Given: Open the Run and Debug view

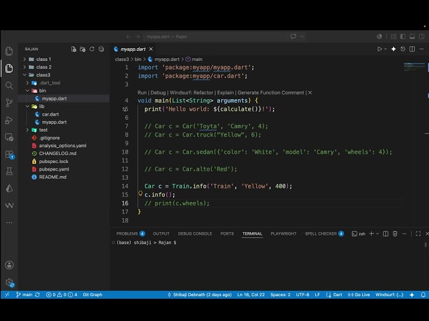Looking at the screenshot, I should point(9,120).
